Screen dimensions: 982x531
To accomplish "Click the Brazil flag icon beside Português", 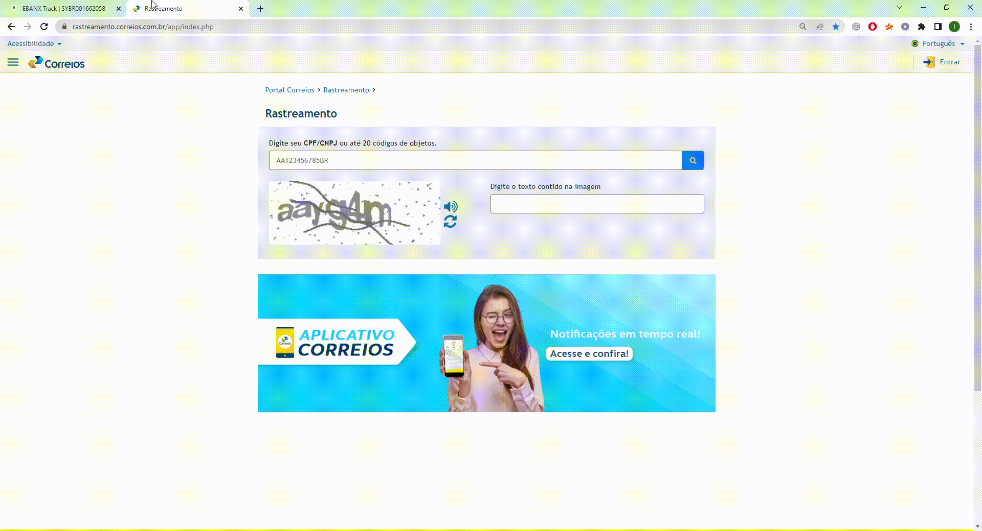I will pyautogui.click(x=915, y=43).
